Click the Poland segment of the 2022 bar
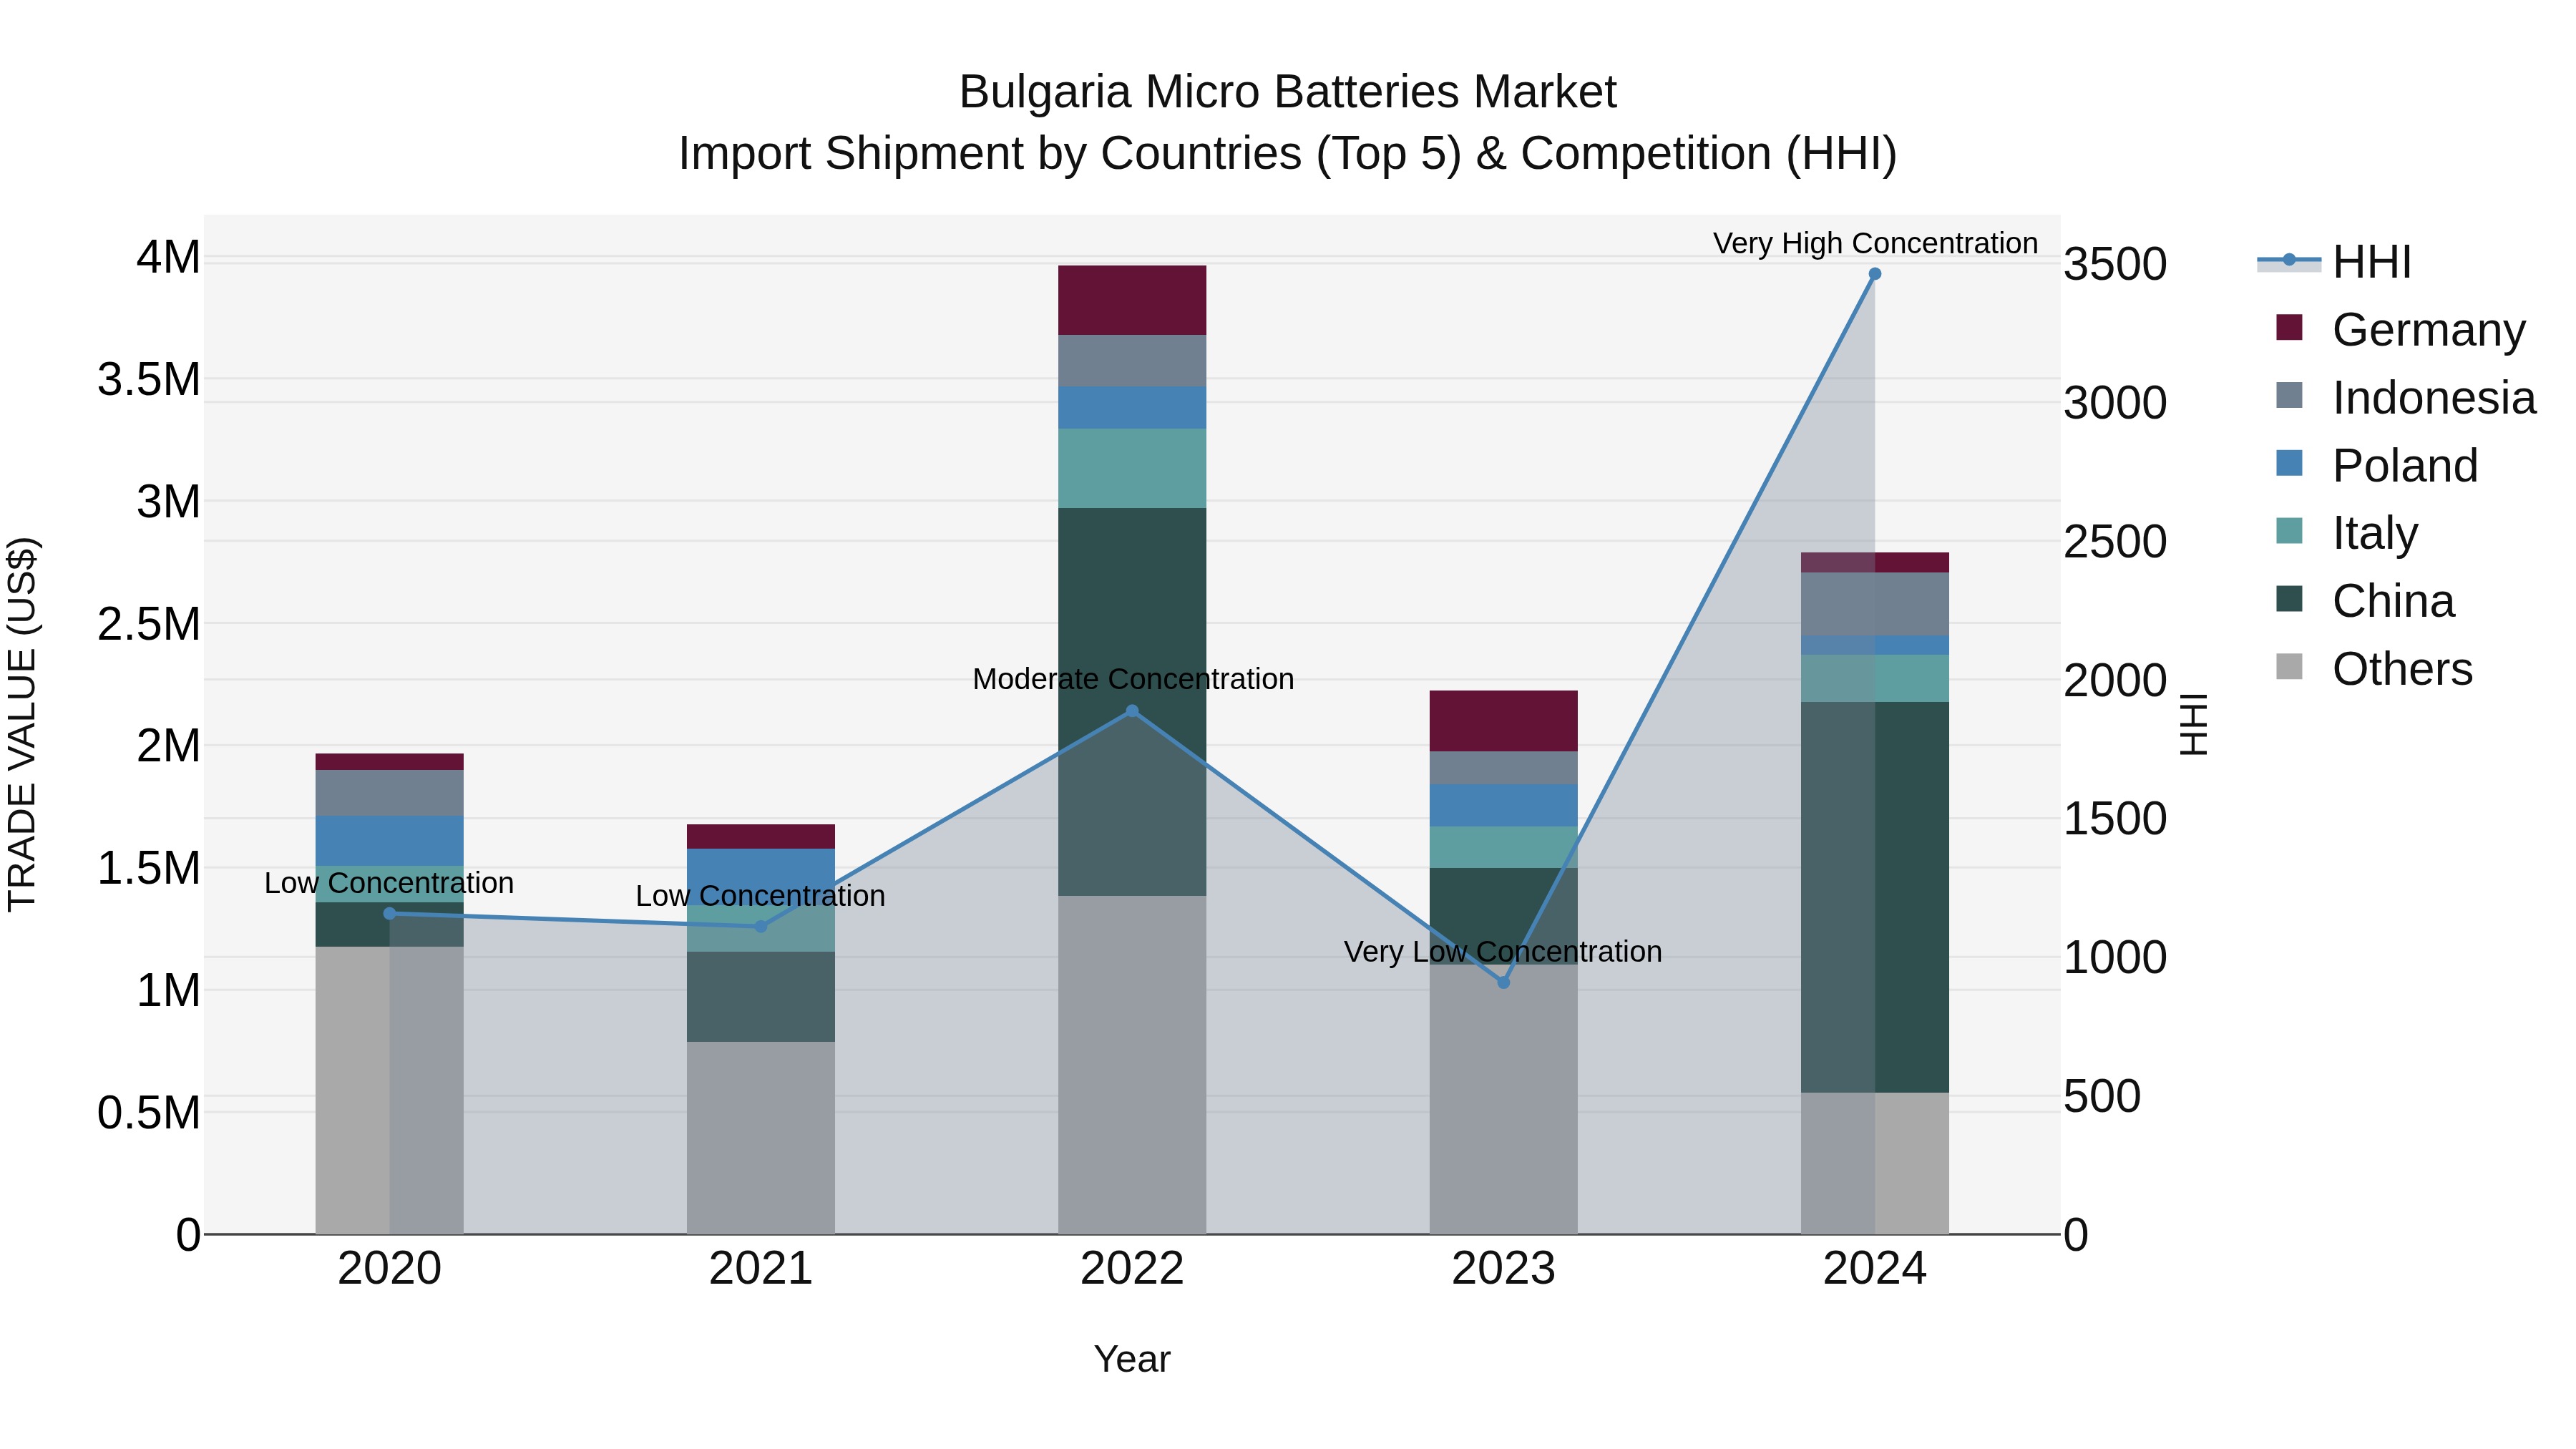2576x1449 pixels. point(1132,408)
